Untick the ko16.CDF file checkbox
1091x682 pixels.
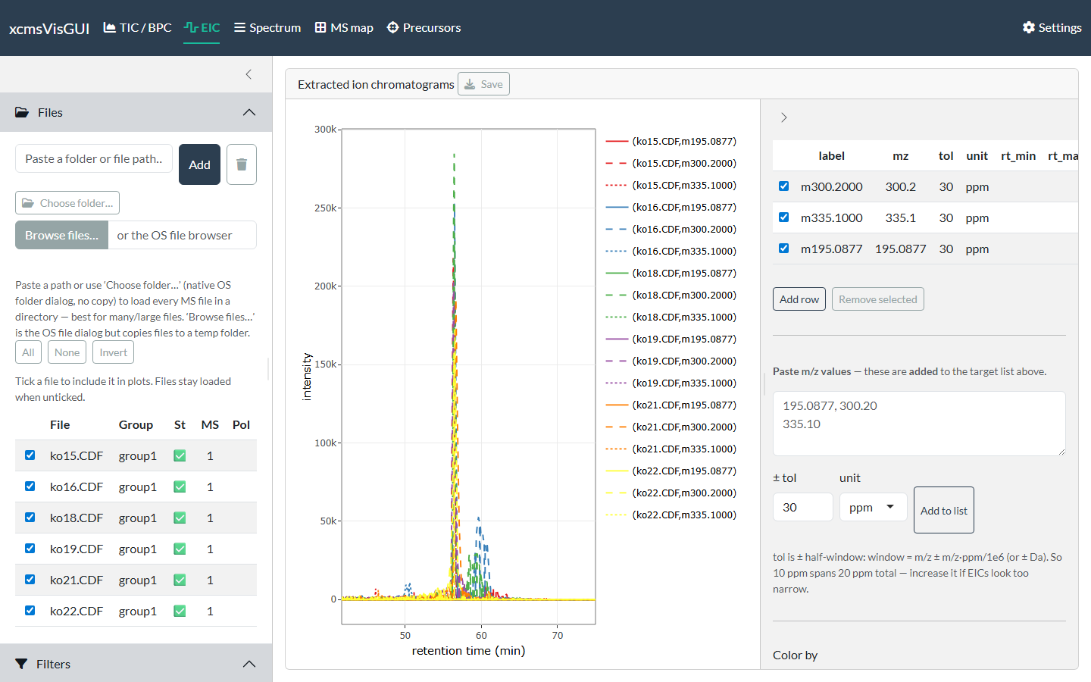tap(30, 486)
